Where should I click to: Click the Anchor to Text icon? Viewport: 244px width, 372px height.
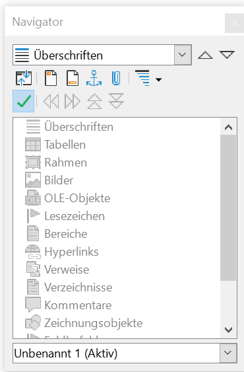[x=94, y=78]
